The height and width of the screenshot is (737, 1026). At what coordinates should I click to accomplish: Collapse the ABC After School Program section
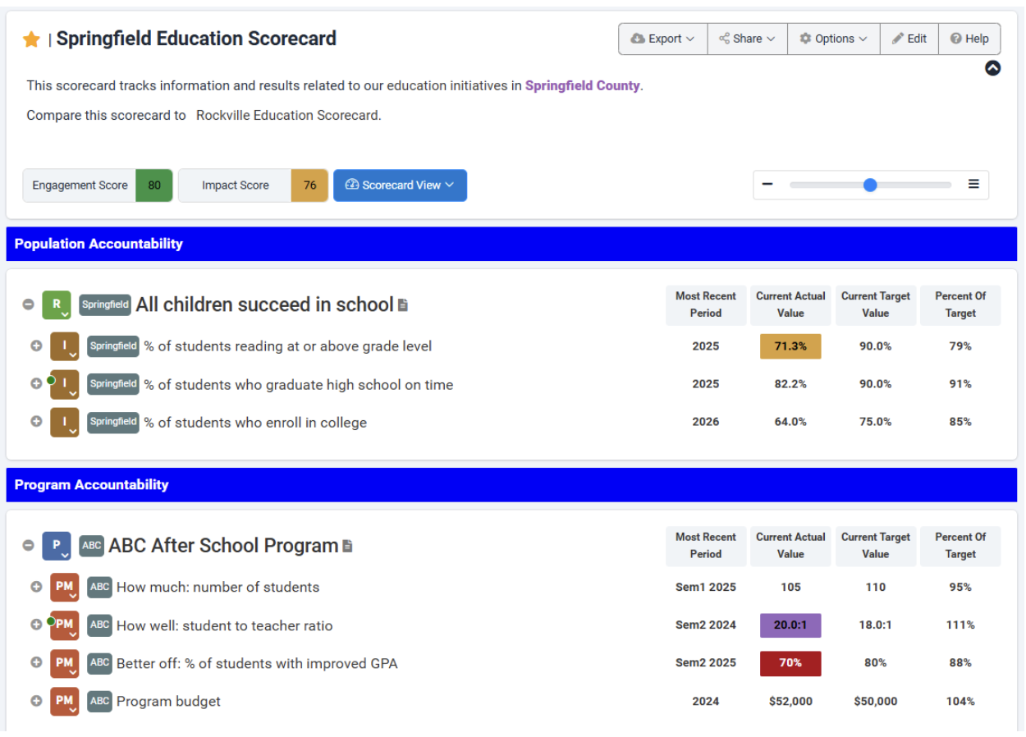pyautogui.click(x=29, y=546)
